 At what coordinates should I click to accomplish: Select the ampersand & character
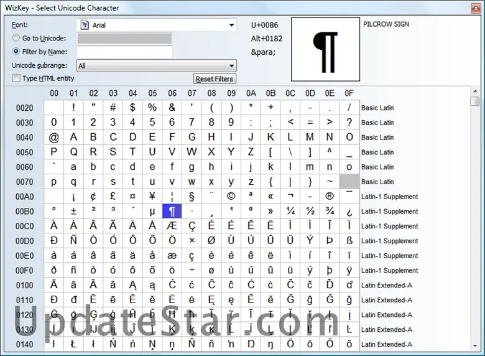click(x=172, y=108)
